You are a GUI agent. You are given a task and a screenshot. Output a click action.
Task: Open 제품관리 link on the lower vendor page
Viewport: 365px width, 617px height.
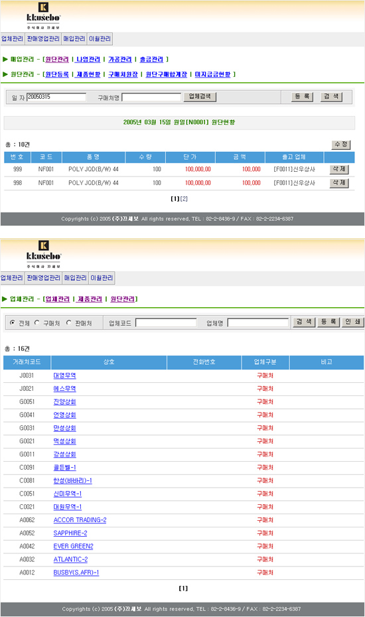point(90,299)
